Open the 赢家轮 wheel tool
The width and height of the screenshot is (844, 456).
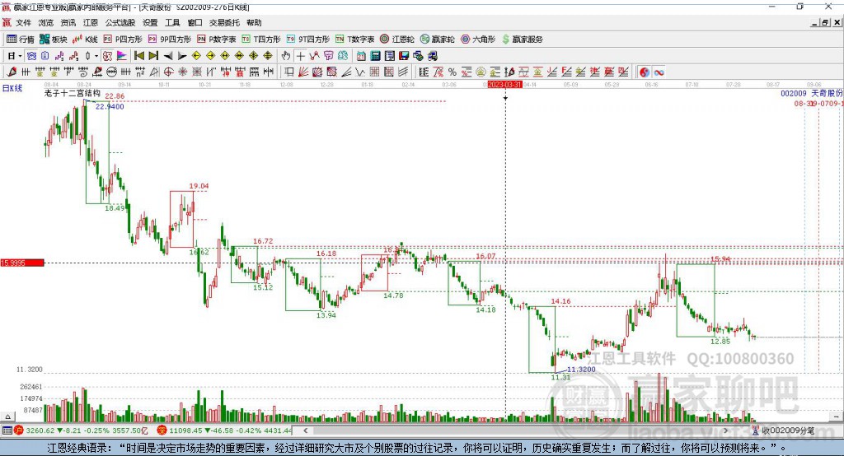[x=437, y=40]
